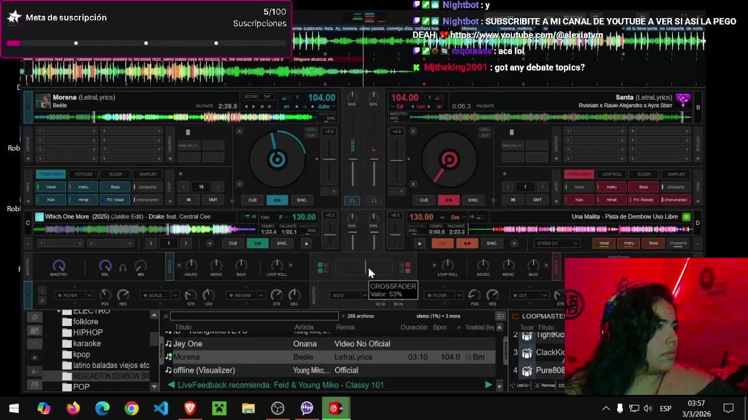Select deck A SAMPLER pad tab

(x=147, y=174)
